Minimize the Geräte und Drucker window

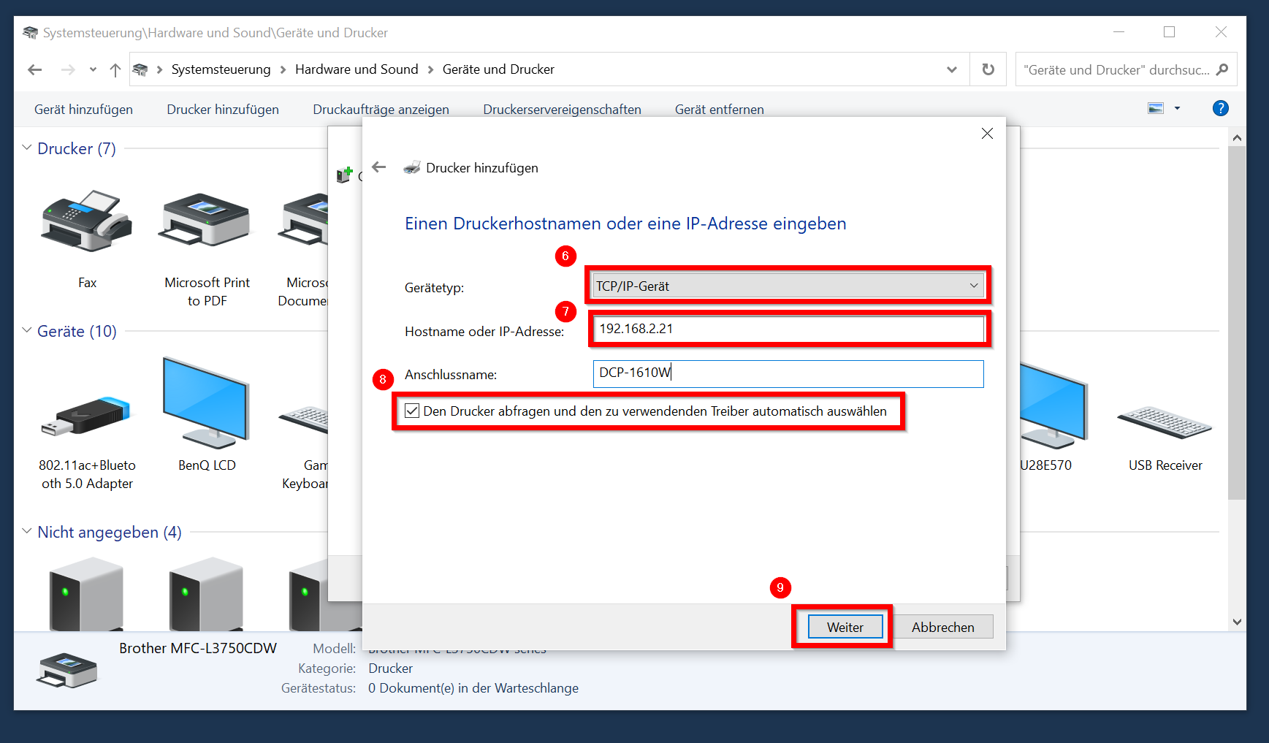point(1119,32)
